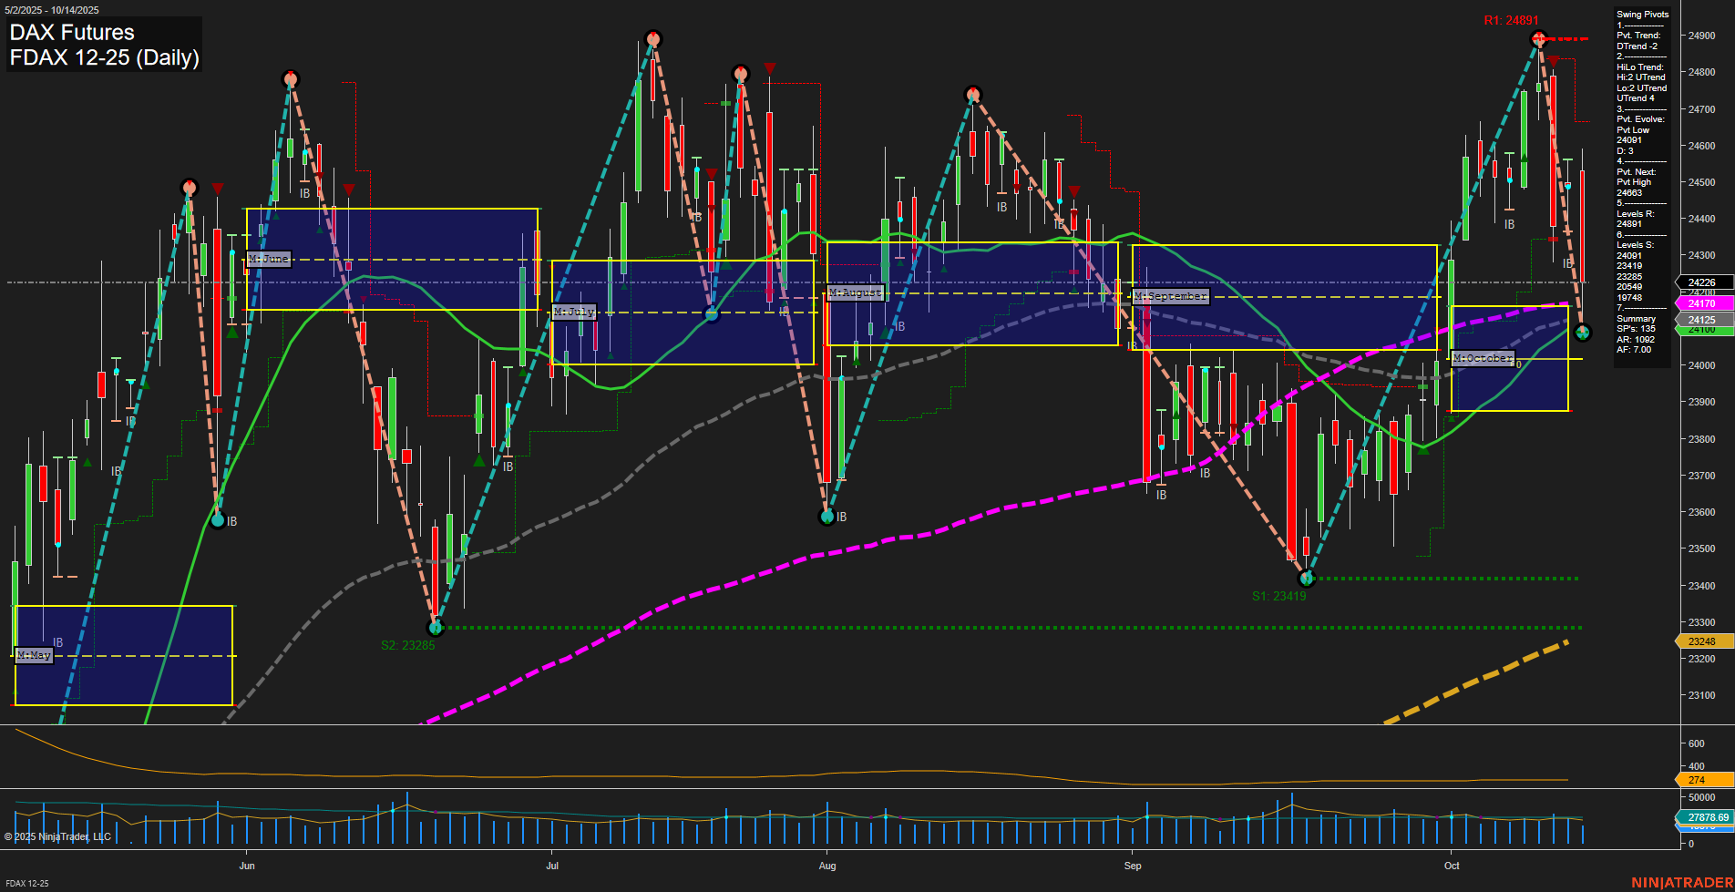The height and width of the screenshot is (892, 1735).
Task: Toggle the M:October monthly range label
Action: [x=1483, y=357]
